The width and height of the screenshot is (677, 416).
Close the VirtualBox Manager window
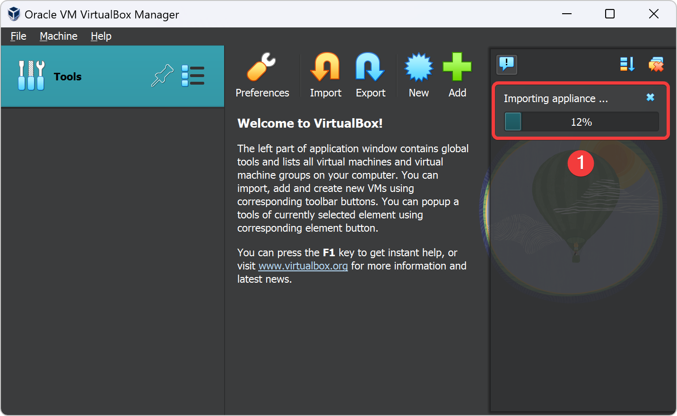(x=654, y=14)
